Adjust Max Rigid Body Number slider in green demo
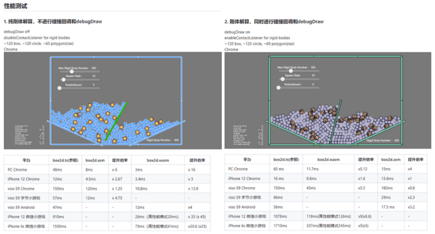Image resolution: width=435 pixels, height=234 pixels. coord(291,71)
